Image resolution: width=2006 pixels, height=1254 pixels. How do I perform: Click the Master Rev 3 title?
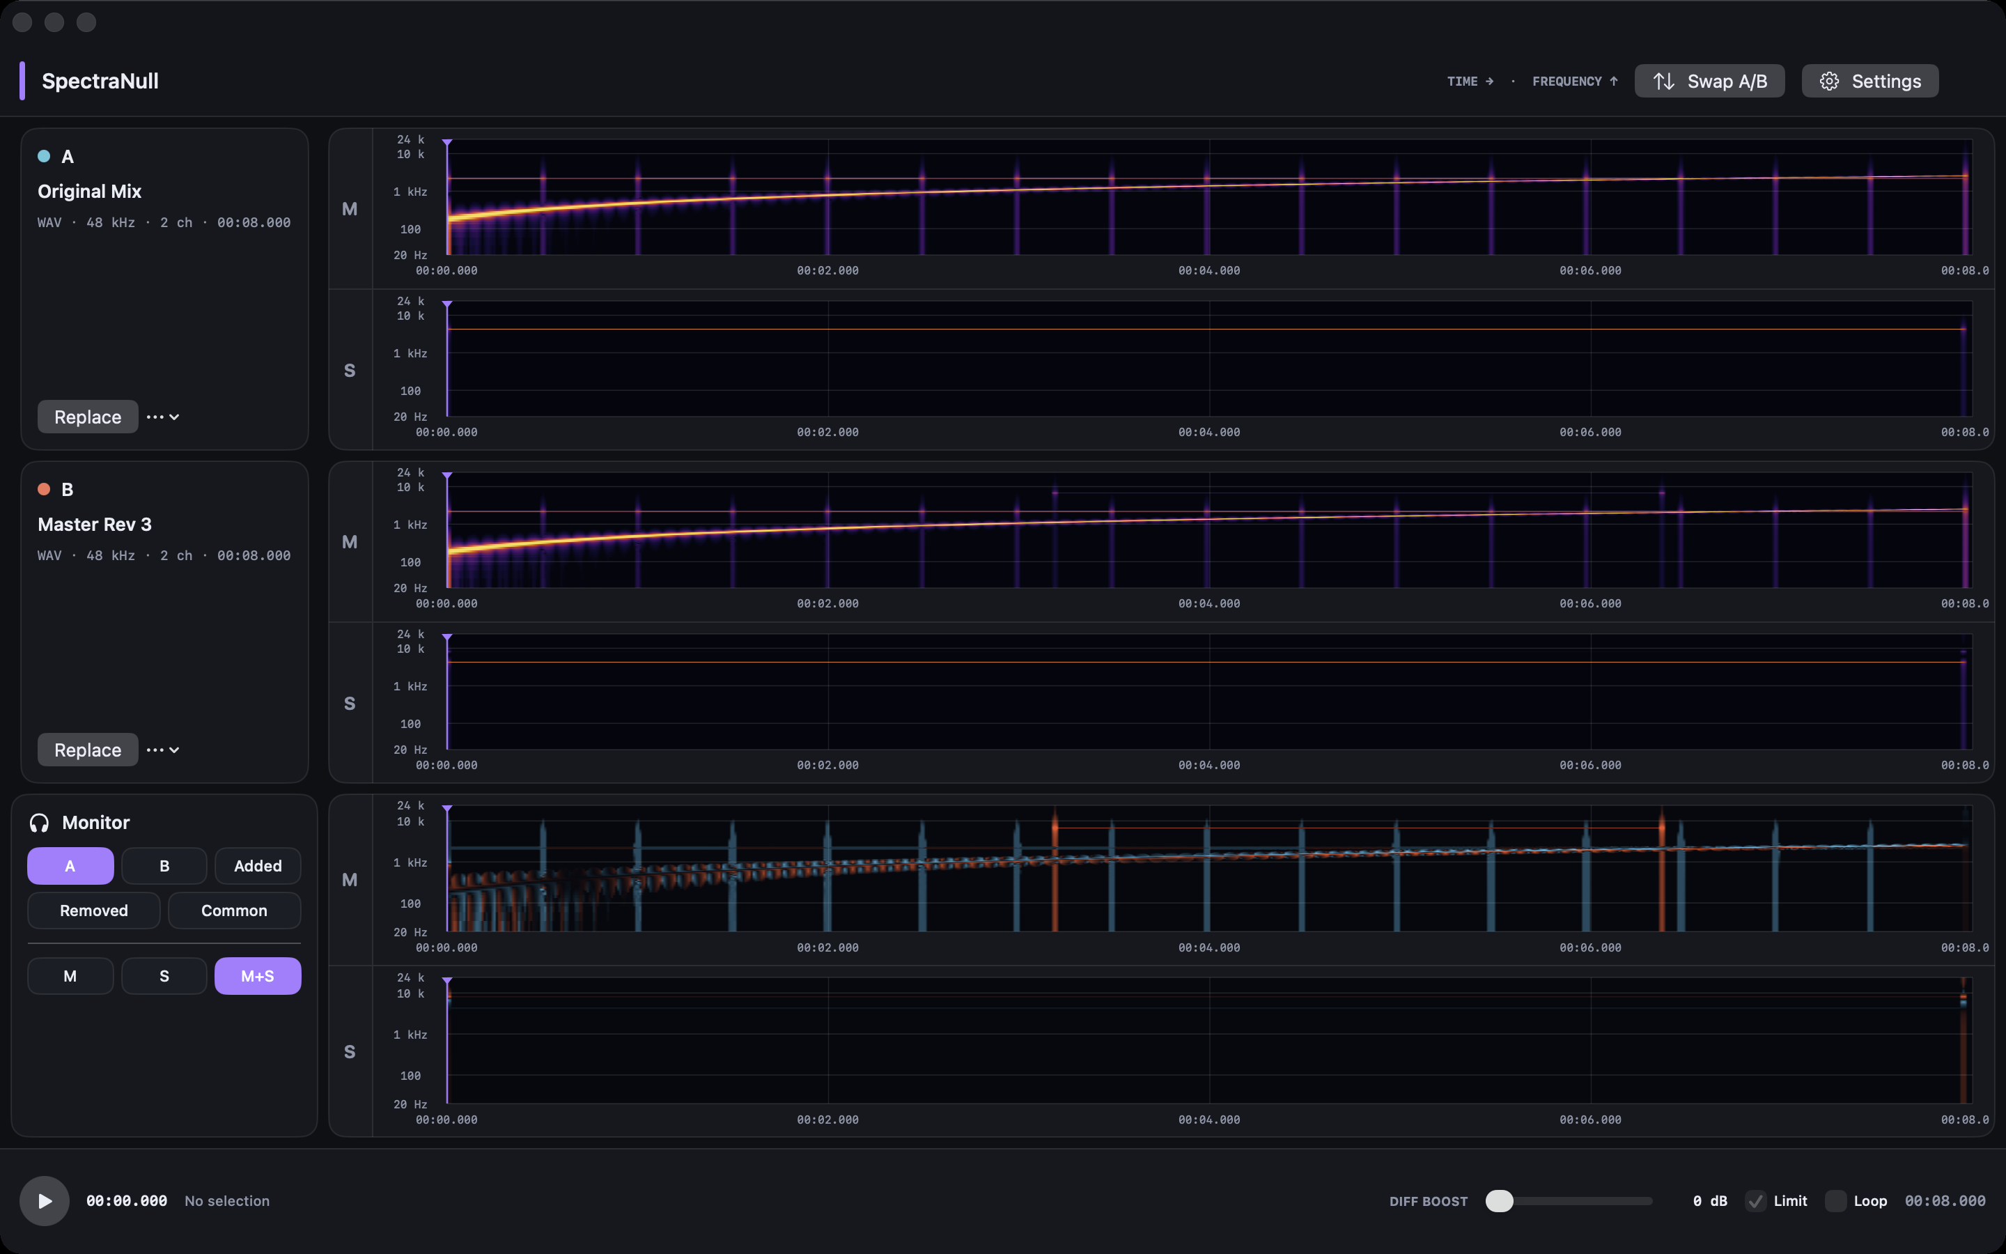(95, 524)
